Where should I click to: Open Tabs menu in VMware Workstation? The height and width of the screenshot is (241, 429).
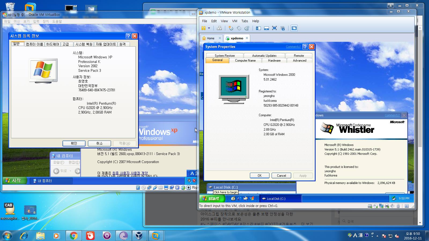(245, 21)
